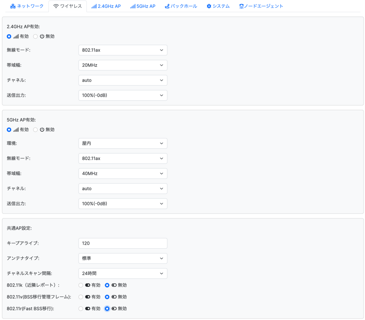The width and height of the screenshot is (365, 320).
Task: Disable 802.11k 近隣レポート with 無効 radio
Action: tap(107, 285)
